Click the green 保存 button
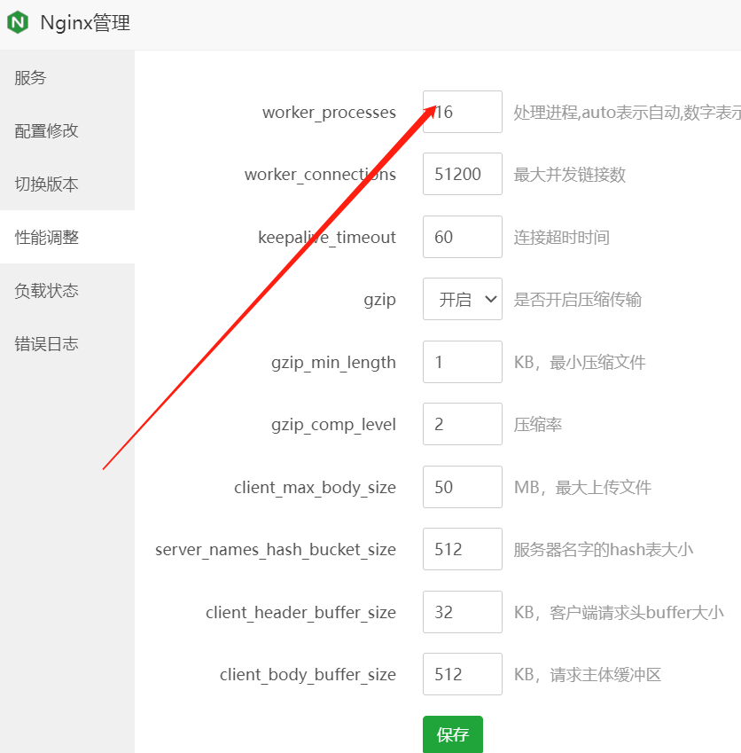The image size is (741, 753). tap(453, 734)
